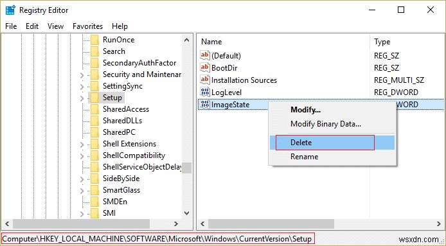
Task: Click the registry path in status bar
Action: (x=157, y=238)
